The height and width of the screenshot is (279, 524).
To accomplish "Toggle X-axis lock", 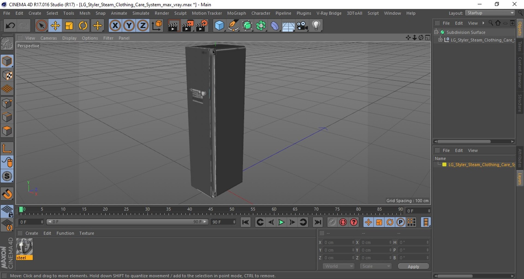I will pos(115,26).
